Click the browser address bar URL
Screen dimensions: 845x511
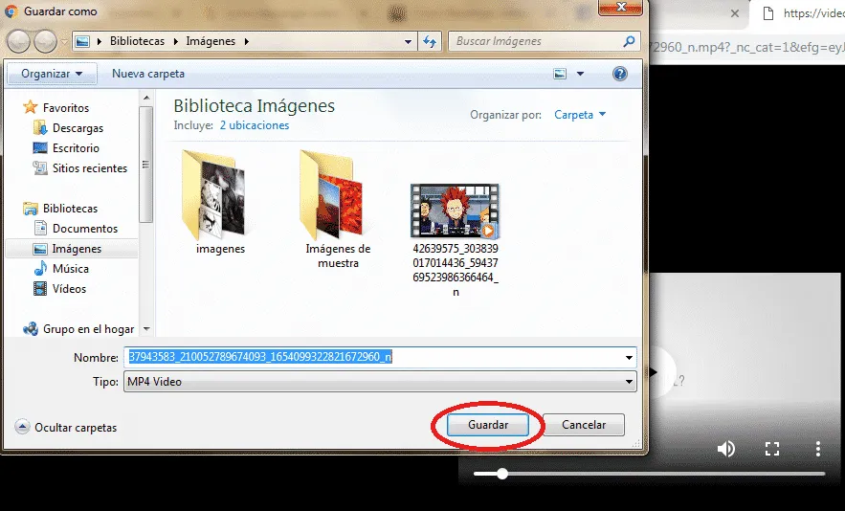pos(747,48)
